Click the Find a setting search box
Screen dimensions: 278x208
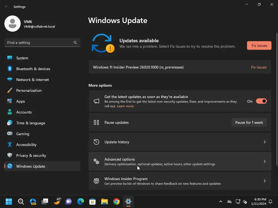pyautogui.click(x=42, y=43)
